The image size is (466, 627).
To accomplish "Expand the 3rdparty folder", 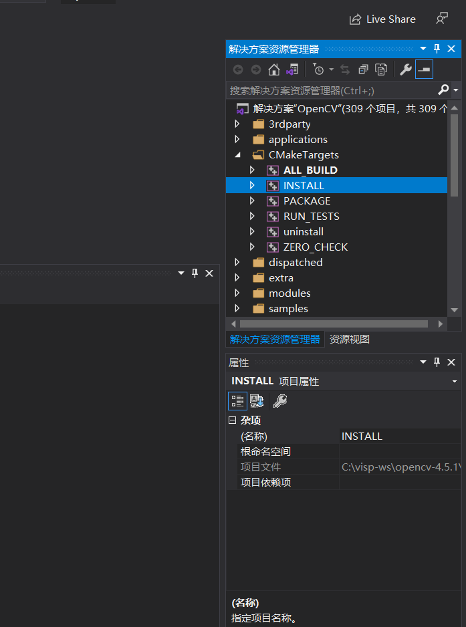I will [237, 124].
